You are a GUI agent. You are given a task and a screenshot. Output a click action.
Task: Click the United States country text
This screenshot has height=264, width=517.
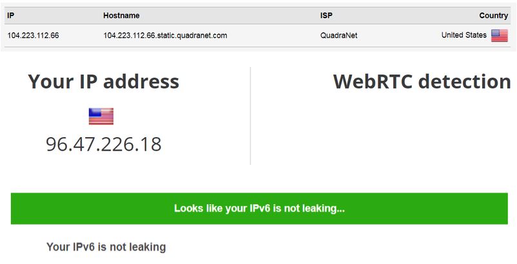point(464,35)
